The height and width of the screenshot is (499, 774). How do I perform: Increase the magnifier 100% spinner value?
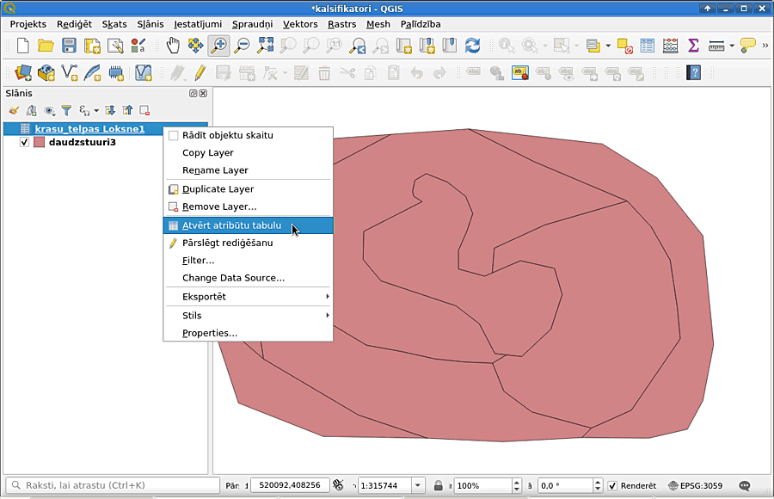tap(516, 482)
